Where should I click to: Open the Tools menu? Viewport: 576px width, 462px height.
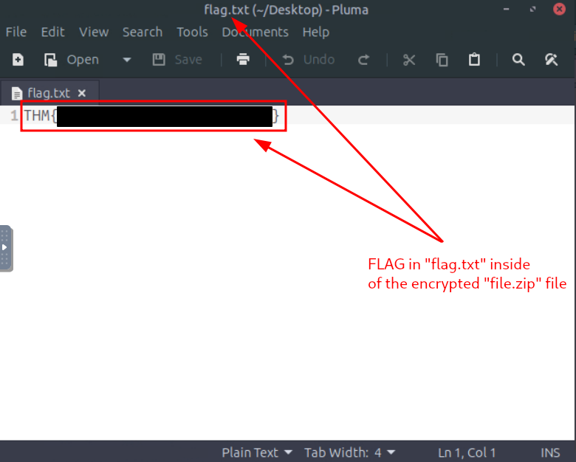point(192,32)
